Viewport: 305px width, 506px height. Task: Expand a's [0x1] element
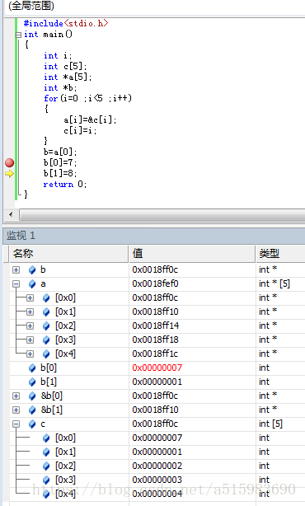[x=30, y=312]
